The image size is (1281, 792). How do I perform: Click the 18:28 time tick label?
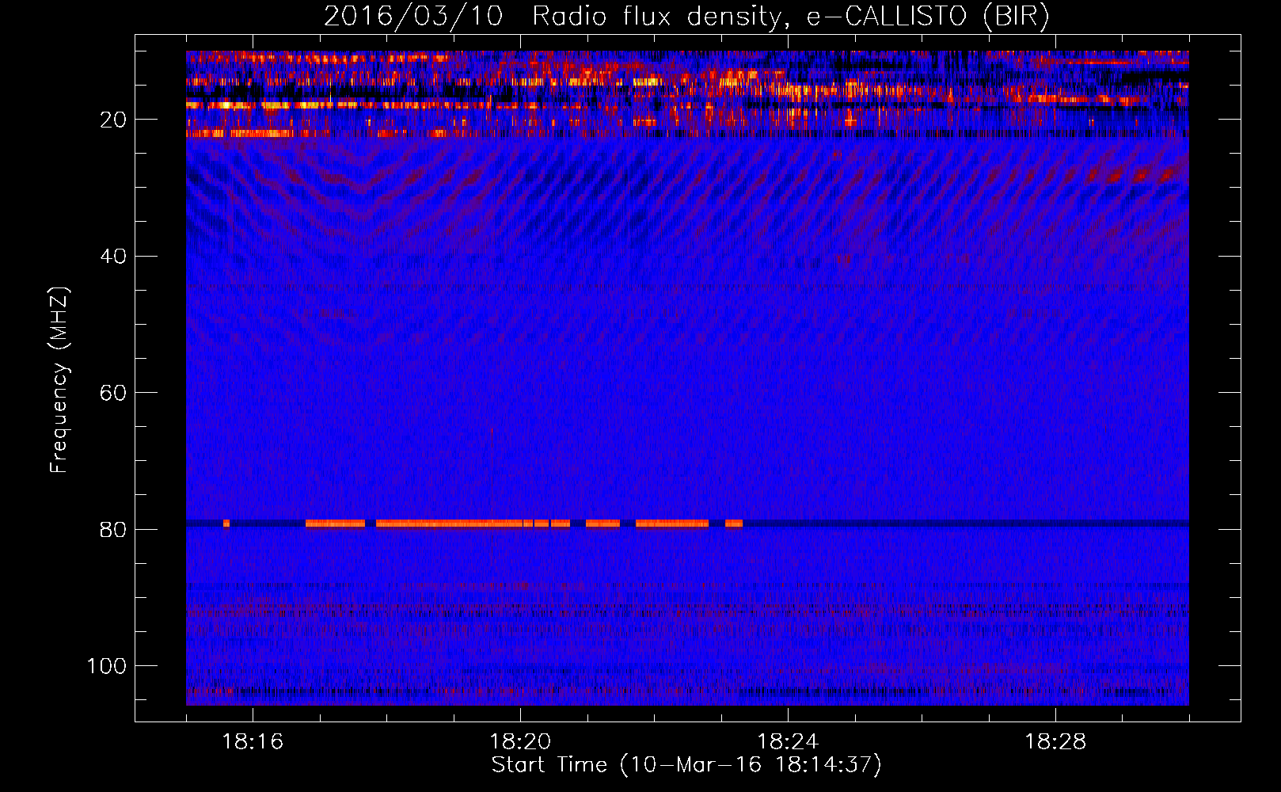pyautogui.click(x=1055, y=742)
